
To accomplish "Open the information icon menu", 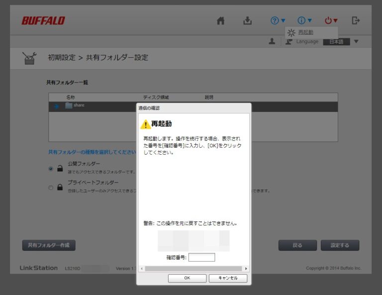I will (x=304, y=20).
